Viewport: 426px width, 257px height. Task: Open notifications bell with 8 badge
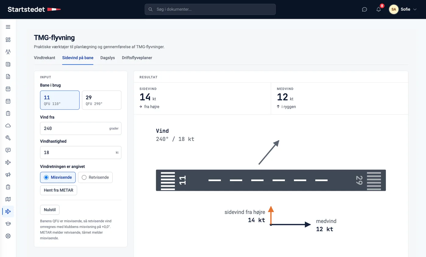pos(379,9)
